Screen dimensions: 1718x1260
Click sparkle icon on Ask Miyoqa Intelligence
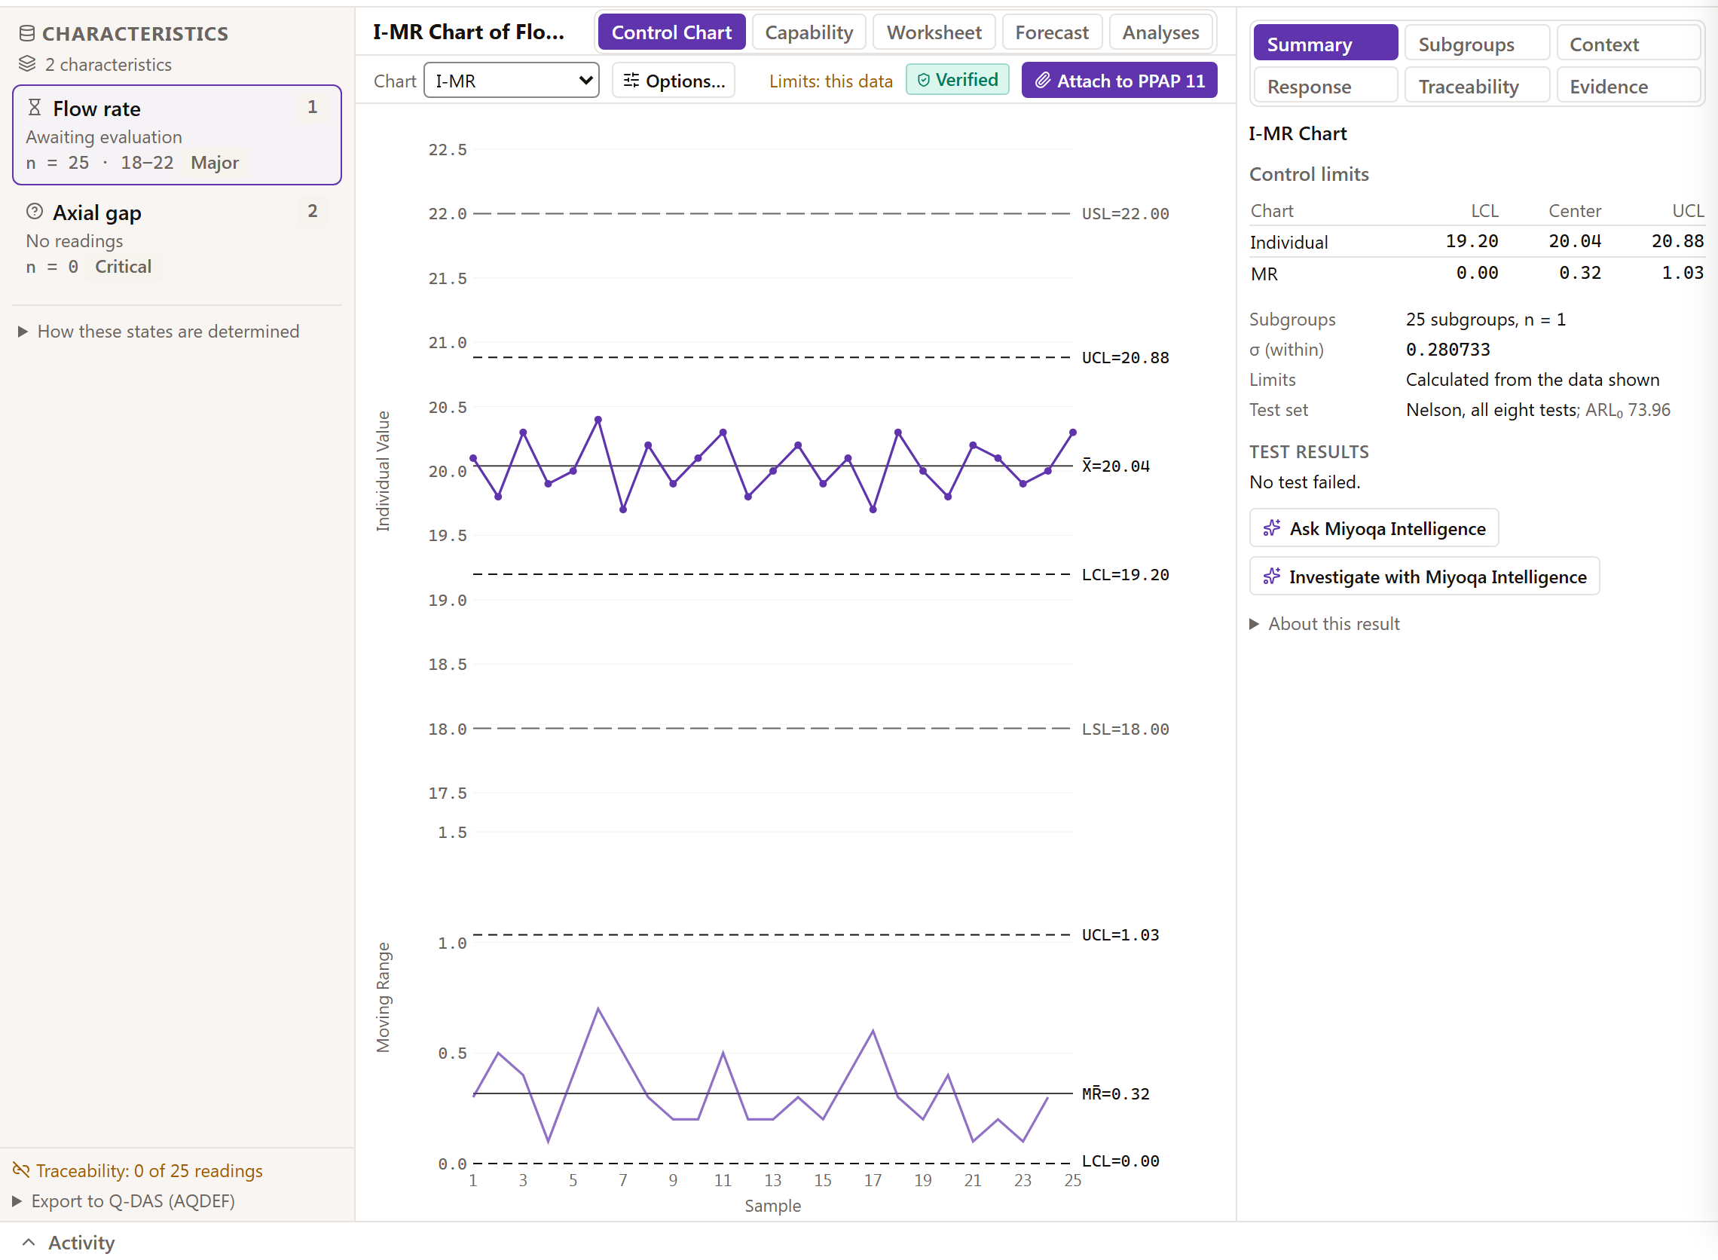pos(1271,528)
